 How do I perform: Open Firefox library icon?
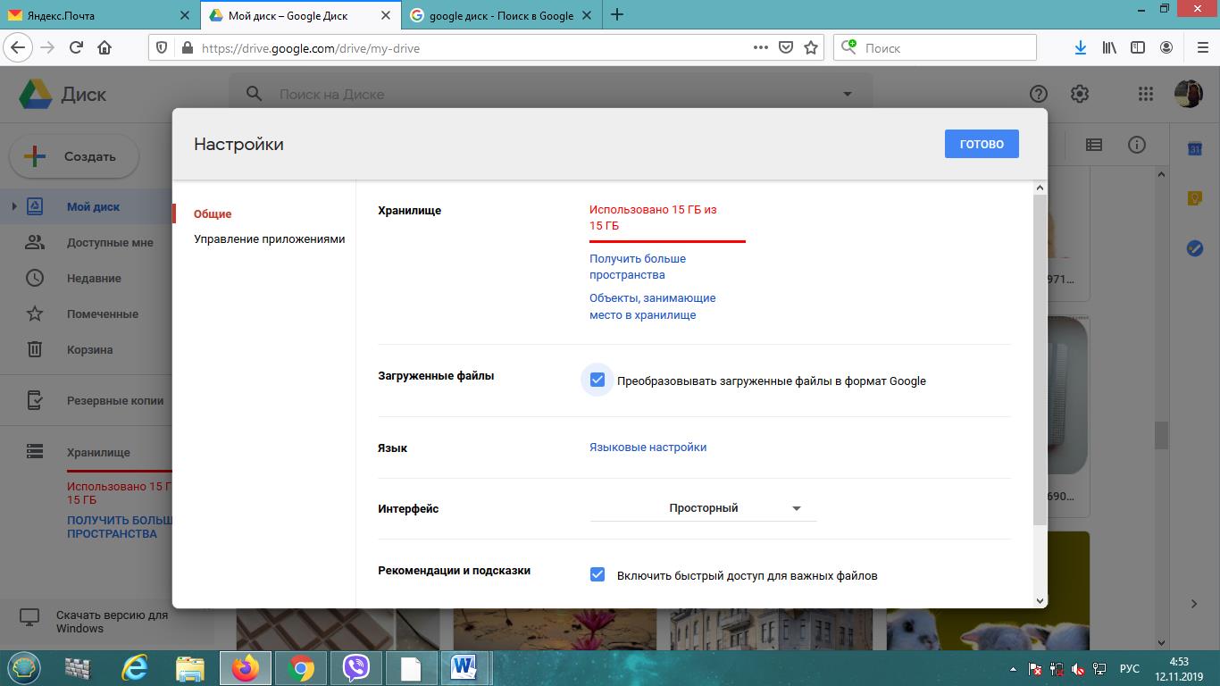click(1108, 47)
